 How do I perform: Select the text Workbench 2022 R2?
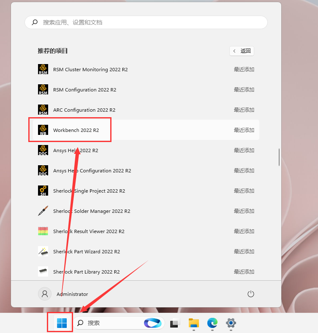pos(76,130)
